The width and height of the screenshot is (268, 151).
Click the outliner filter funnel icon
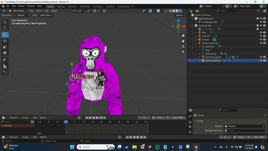coord(258,11)
